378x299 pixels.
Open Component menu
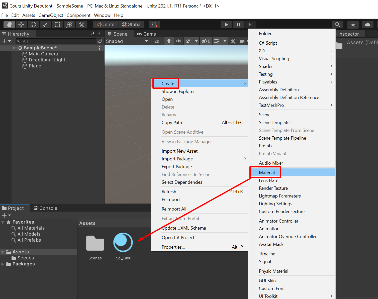pos(78,15)
